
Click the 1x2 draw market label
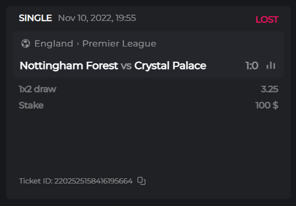point(38,89)
